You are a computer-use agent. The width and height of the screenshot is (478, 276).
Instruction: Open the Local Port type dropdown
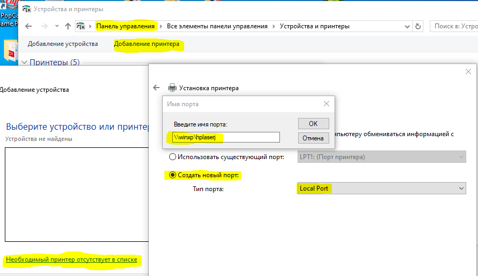[381, 188]
